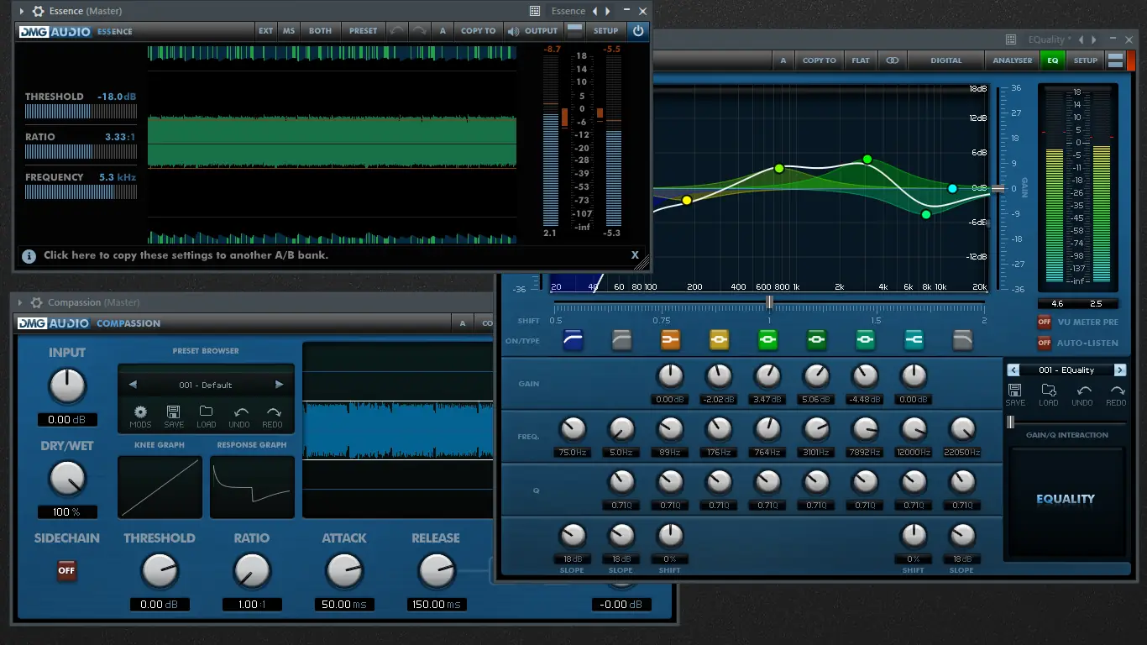This screenshot has width=1147, height=645.
Task: Toggle the Compassion Sidechain OFF button
Action: 66,570
